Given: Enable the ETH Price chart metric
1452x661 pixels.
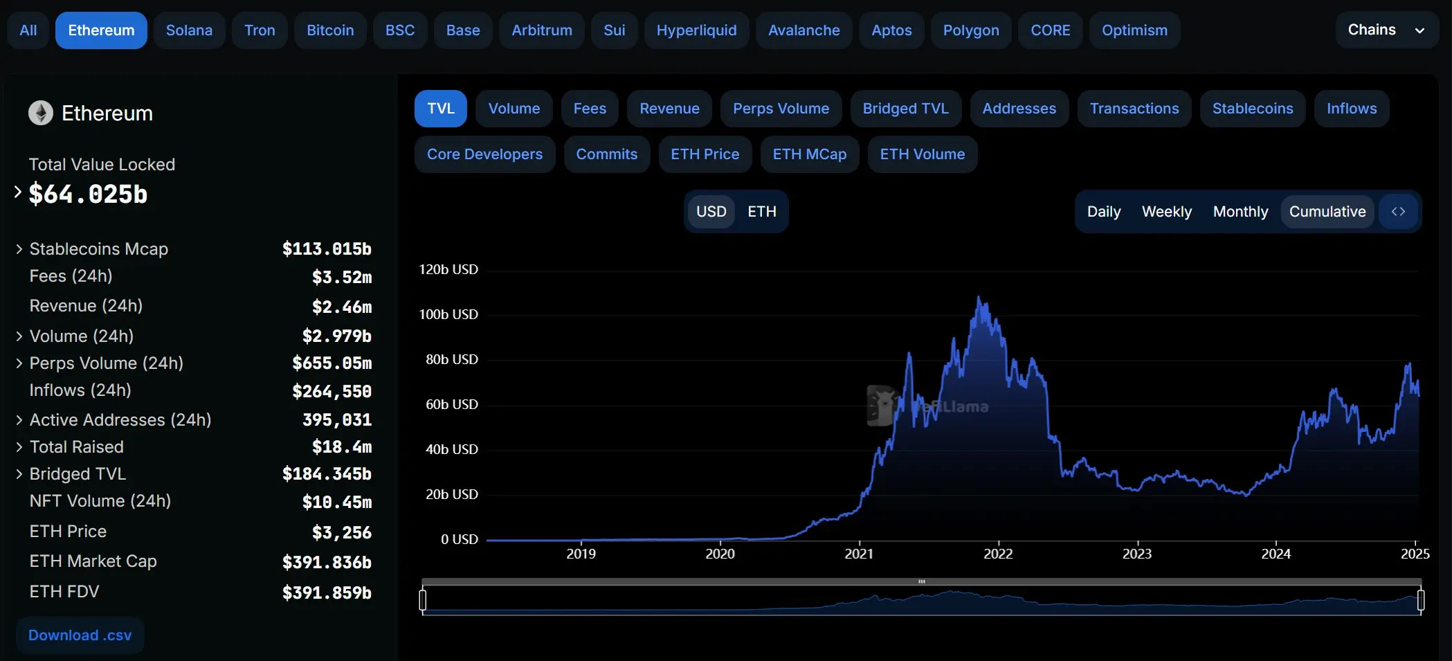Looking at the screenshot, I should [705, 154].
